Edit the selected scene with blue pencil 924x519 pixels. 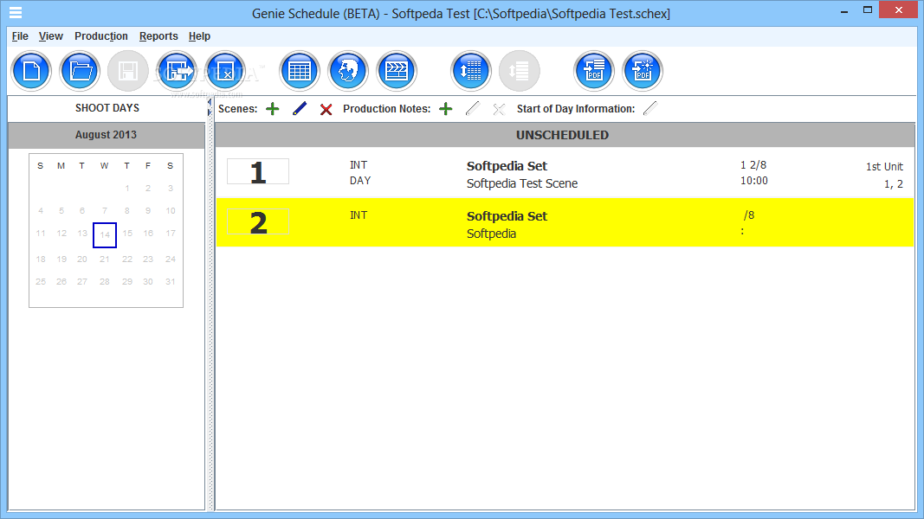click(300, 109)
